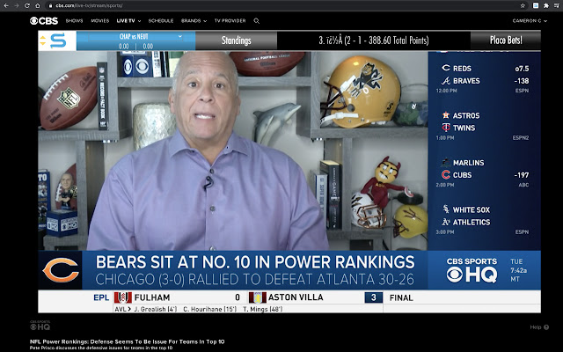This screenshot has height=352, width=563.
Task: Click the blue S logo in overlay bar
Action: point(58,40)
